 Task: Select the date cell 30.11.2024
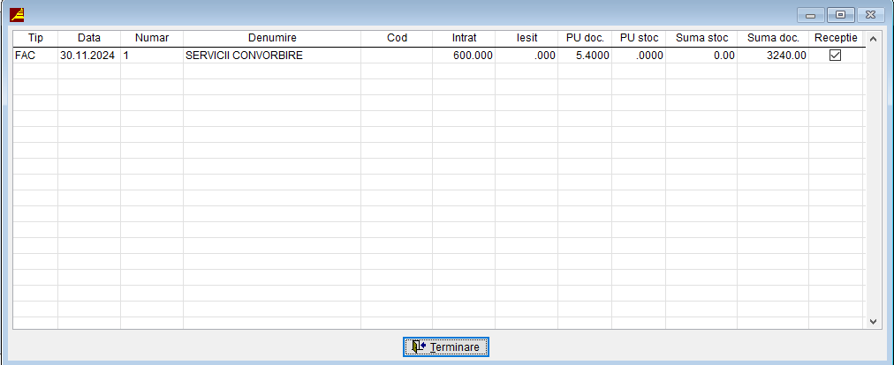pos(88,55)
